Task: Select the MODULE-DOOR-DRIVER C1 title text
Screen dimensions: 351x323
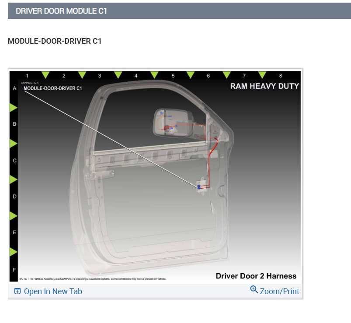Action: pos(55,41)
